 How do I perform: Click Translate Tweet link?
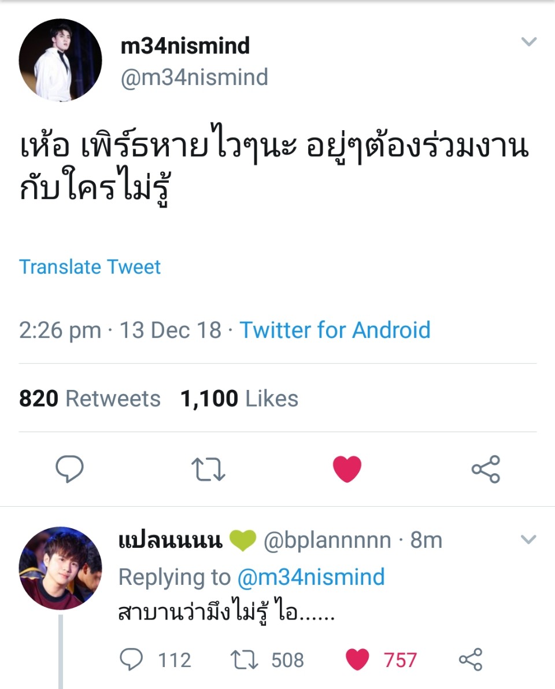pos(90,267)
